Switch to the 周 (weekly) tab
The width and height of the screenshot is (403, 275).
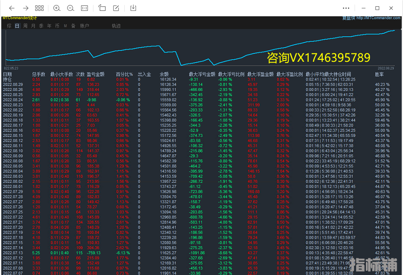coord(25,26)
